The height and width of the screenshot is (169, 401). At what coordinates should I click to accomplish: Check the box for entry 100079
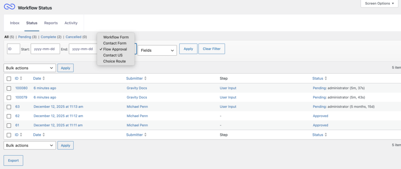[x=9, y=98]
